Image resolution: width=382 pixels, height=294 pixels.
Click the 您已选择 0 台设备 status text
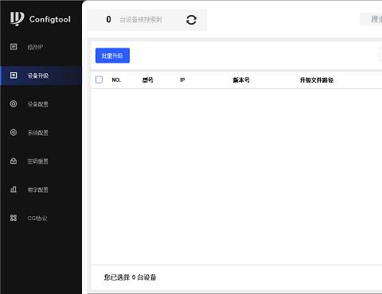(x=130, y=277)
